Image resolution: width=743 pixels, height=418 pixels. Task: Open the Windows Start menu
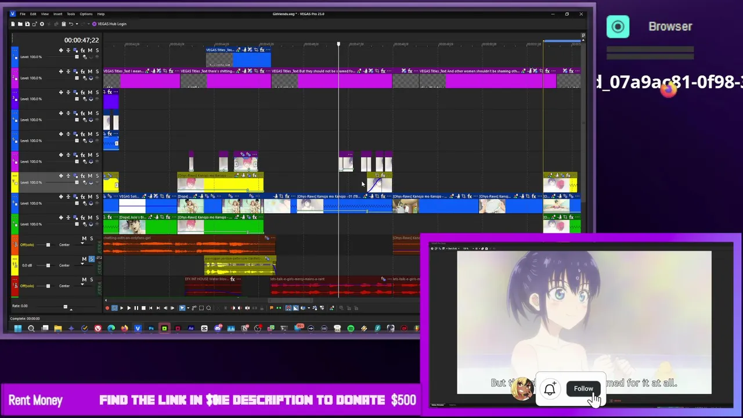click(17, 328)
